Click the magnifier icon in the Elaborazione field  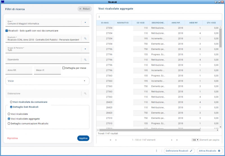coord(85,93)
